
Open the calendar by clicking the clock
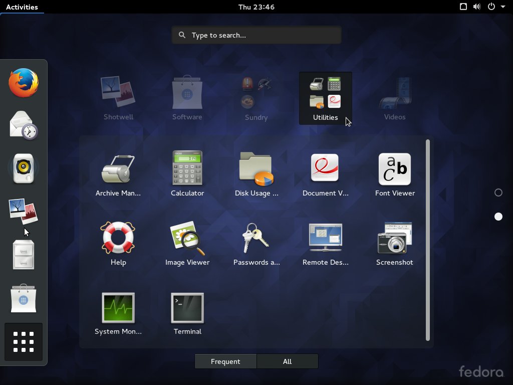coord(256,7)
